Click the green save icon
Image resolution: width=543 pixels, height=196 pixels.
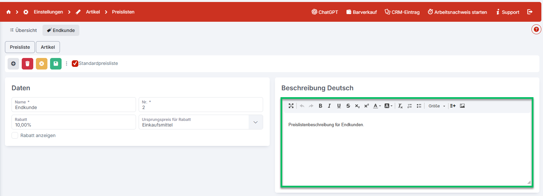pyautogui.click(x=56, y=64)
